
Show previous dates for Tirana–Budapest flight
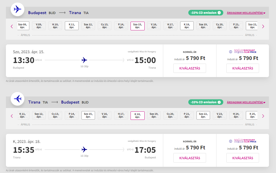coord(12,116)
